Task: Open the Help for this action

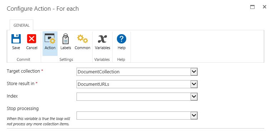Action: 122,42
